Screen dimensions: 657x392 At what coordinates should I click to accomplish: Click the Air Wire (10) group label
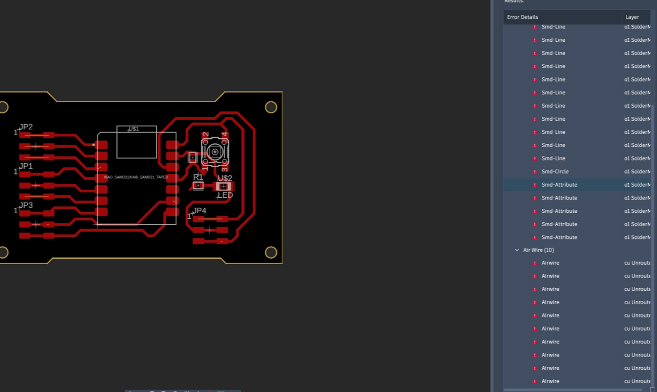pyautogui.click(x=539, y=250)
